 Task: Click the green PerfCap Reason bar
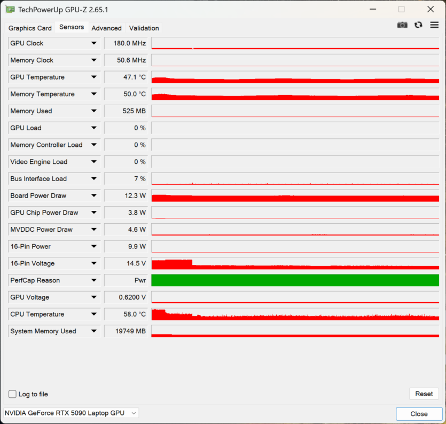[295, 280]
